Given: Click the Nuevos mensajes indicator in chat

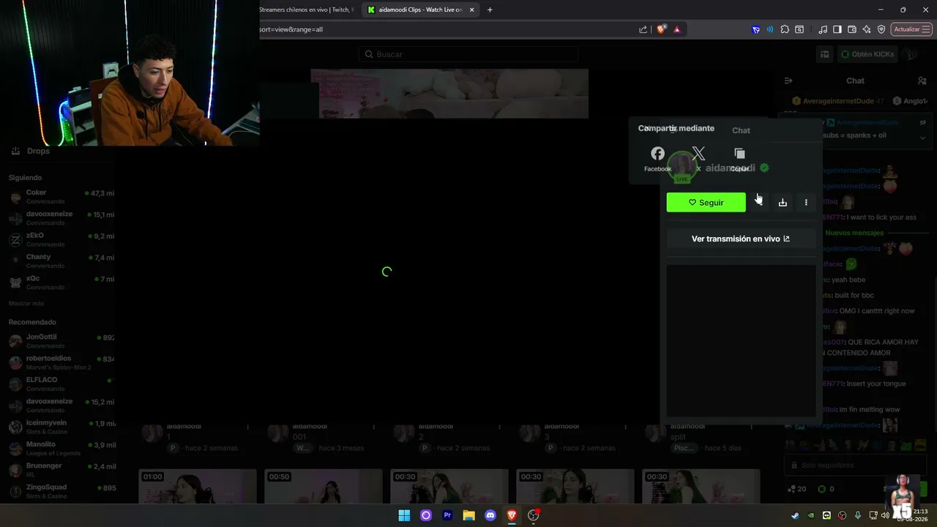Looking at the screenshot, I should pos(854,233).
